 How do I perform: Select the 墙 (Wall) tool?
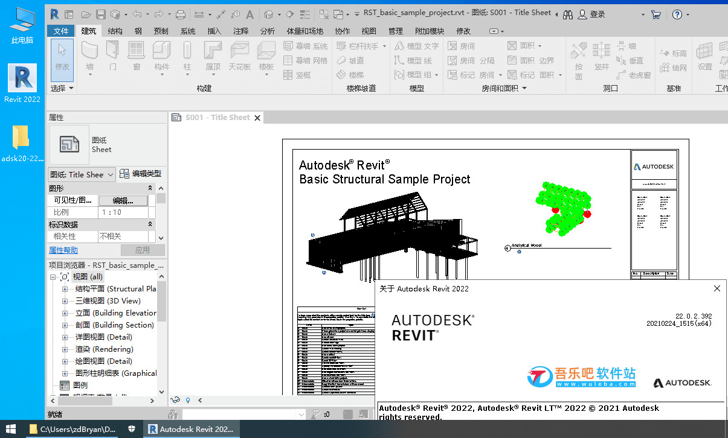(90, 56)
